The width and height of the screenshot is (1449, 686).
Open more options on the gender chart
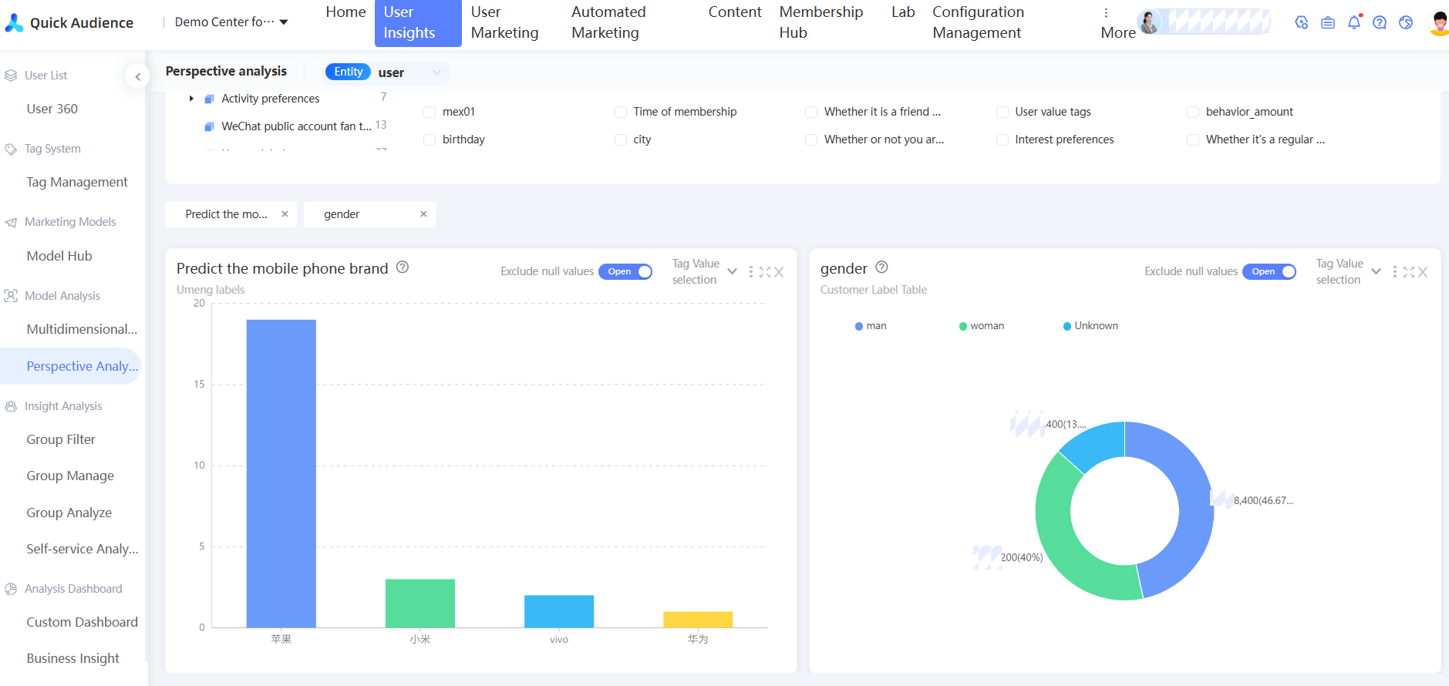click(1395, 272)
